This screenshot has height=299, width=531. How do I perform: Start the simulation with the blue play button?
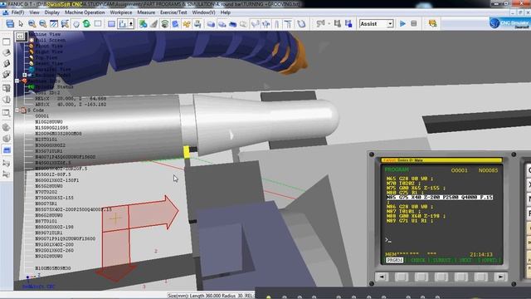point(402,24)
